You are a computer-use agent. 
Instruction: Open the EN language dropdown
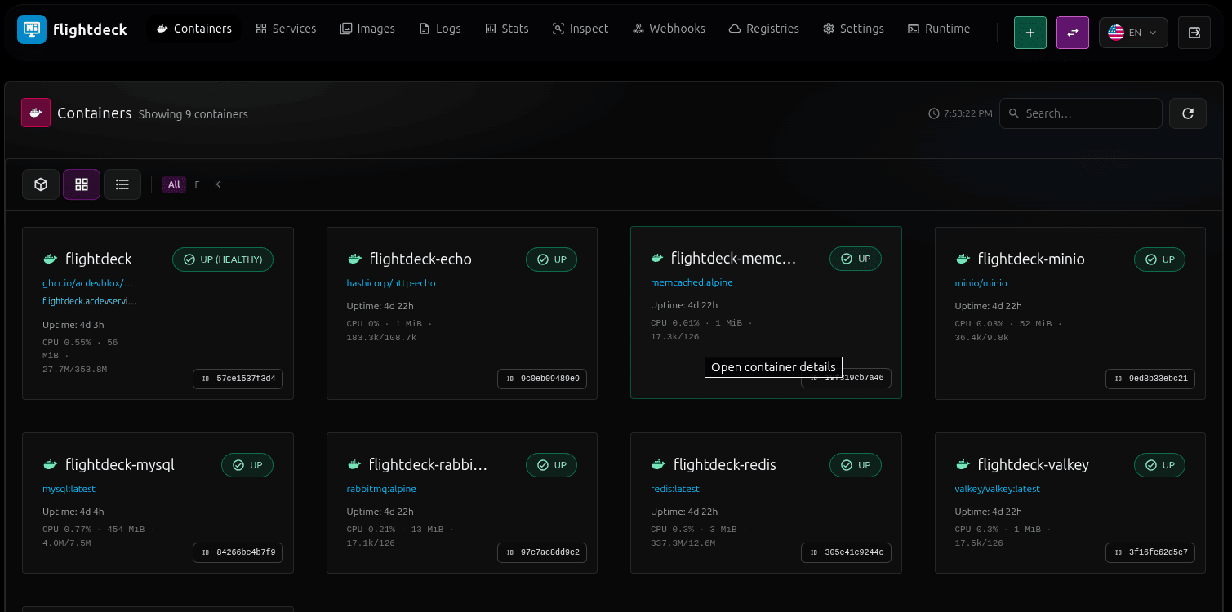pyautogui.click(x=1133, y=33)
